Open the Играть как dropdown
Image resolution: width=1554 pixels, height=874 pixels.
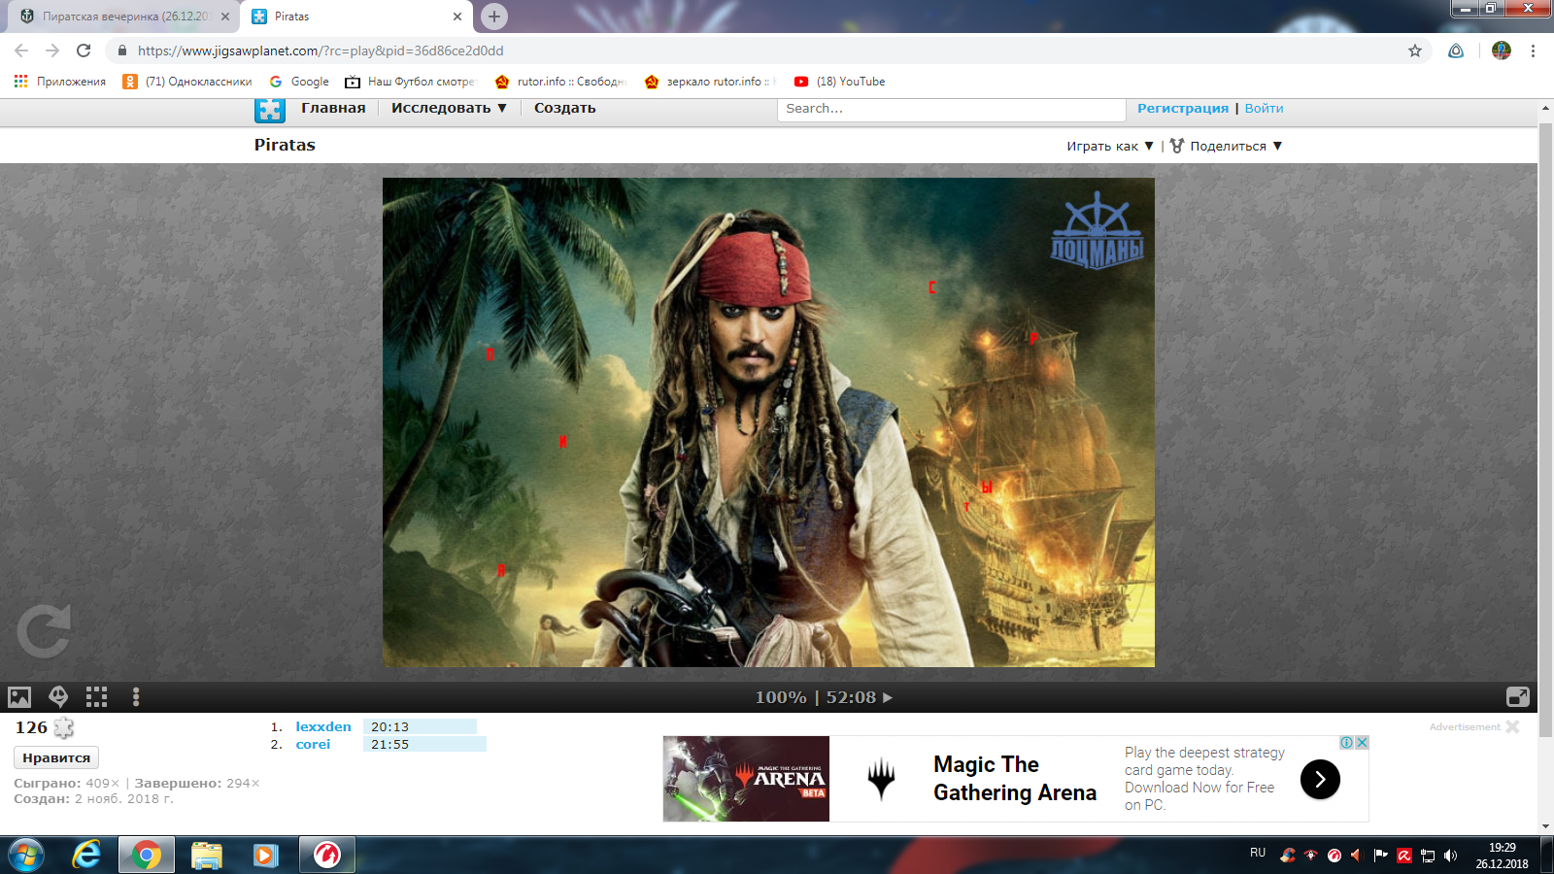pos(1109,146)
